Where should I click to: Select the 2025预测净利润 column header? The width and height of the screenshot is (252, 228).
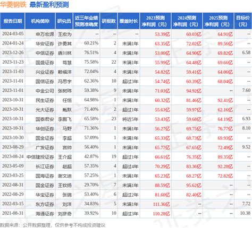tap(219, 21)
